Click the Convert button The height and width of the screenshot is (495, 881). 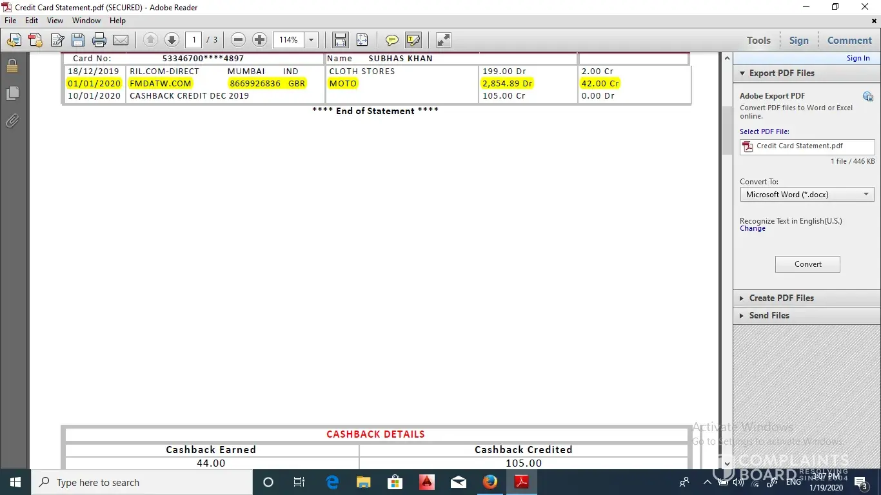click(807, 264)
